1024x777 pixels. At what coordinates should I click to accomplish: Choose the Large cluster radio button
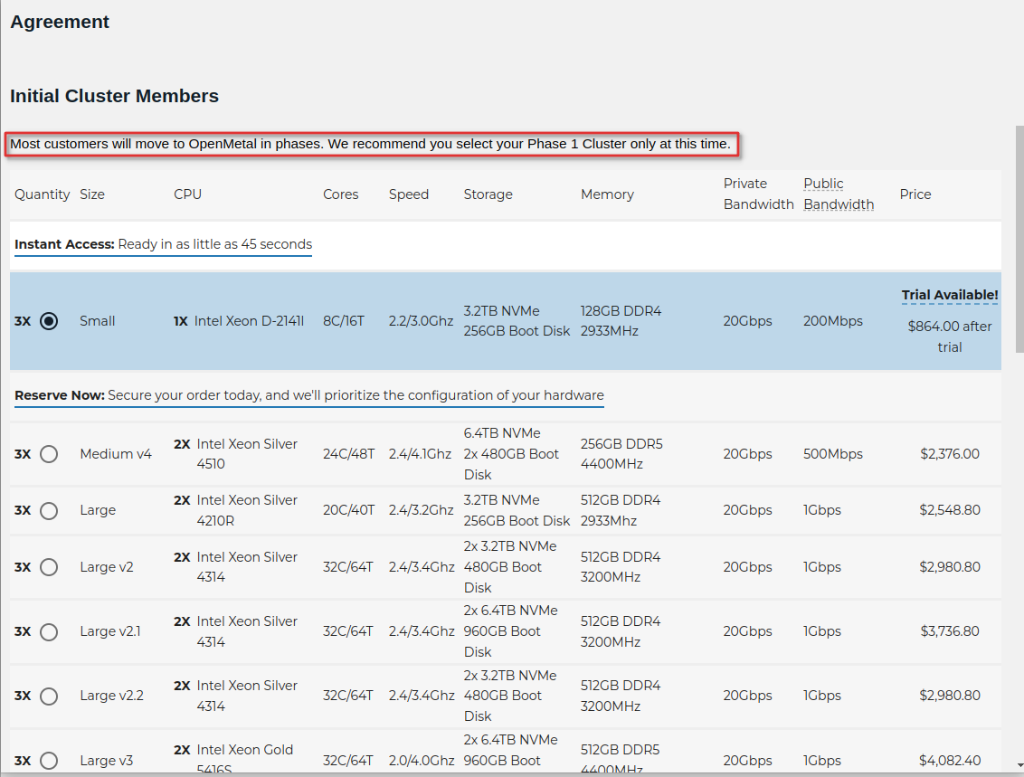49,511
